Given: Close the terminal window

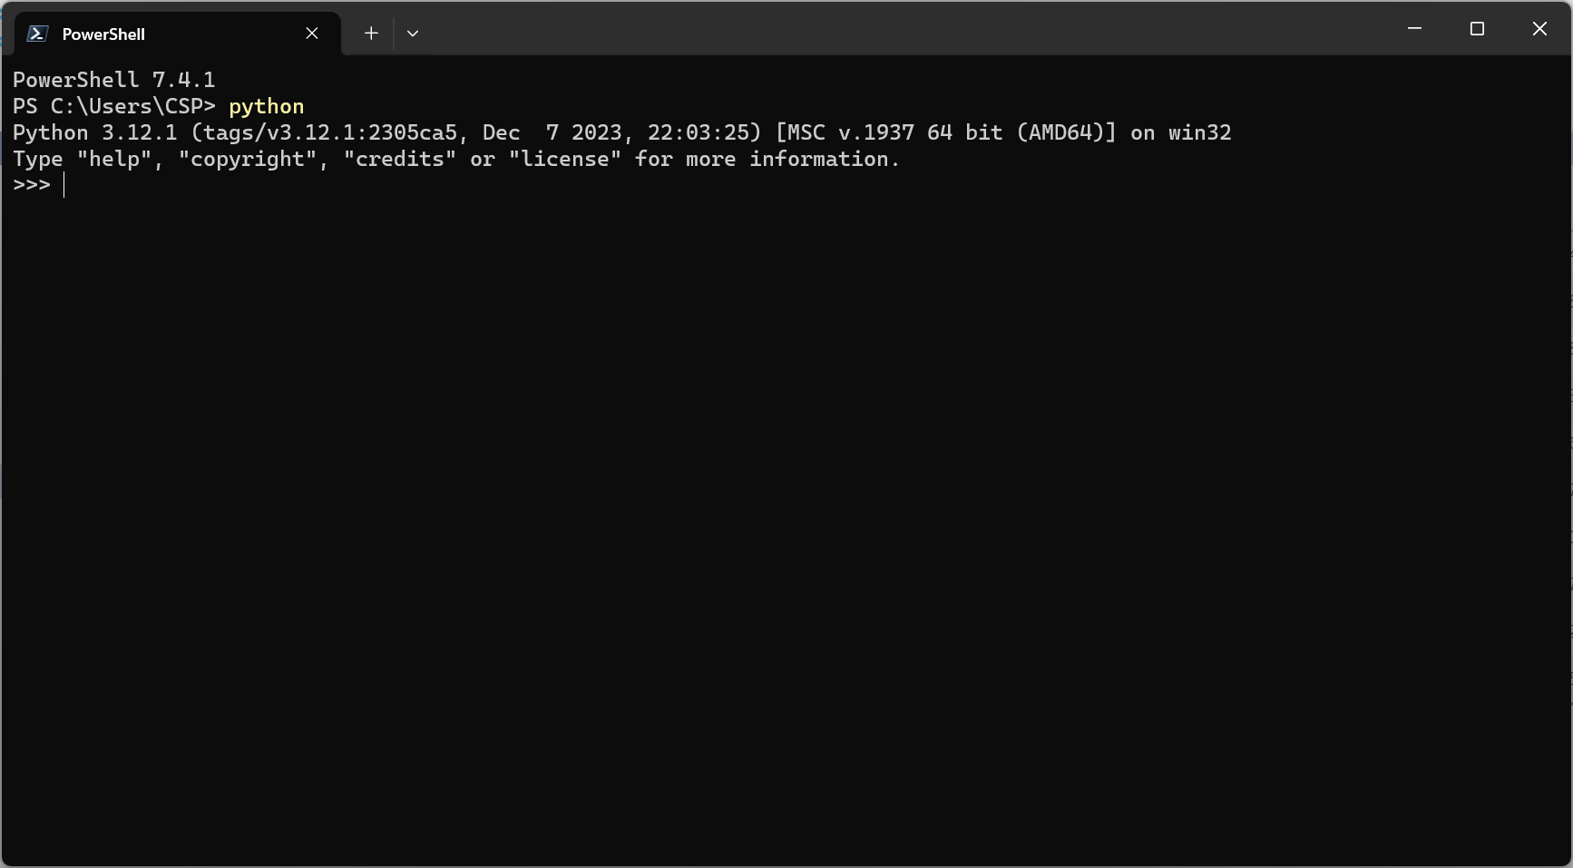Looking at the screenshot, I should point(1539,29).
